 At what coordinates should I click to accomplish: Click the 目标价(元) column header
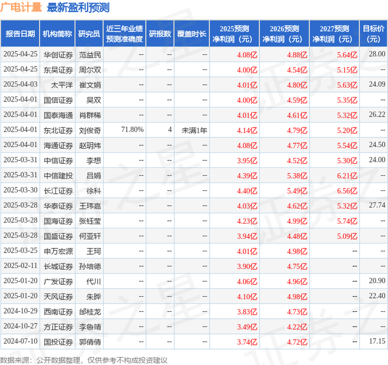pos(373,34)
